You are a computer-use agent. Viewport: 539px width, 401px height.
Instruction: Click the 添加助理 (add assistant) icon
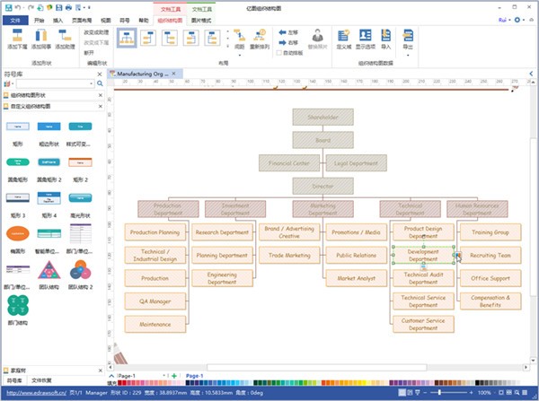[65, 38]
